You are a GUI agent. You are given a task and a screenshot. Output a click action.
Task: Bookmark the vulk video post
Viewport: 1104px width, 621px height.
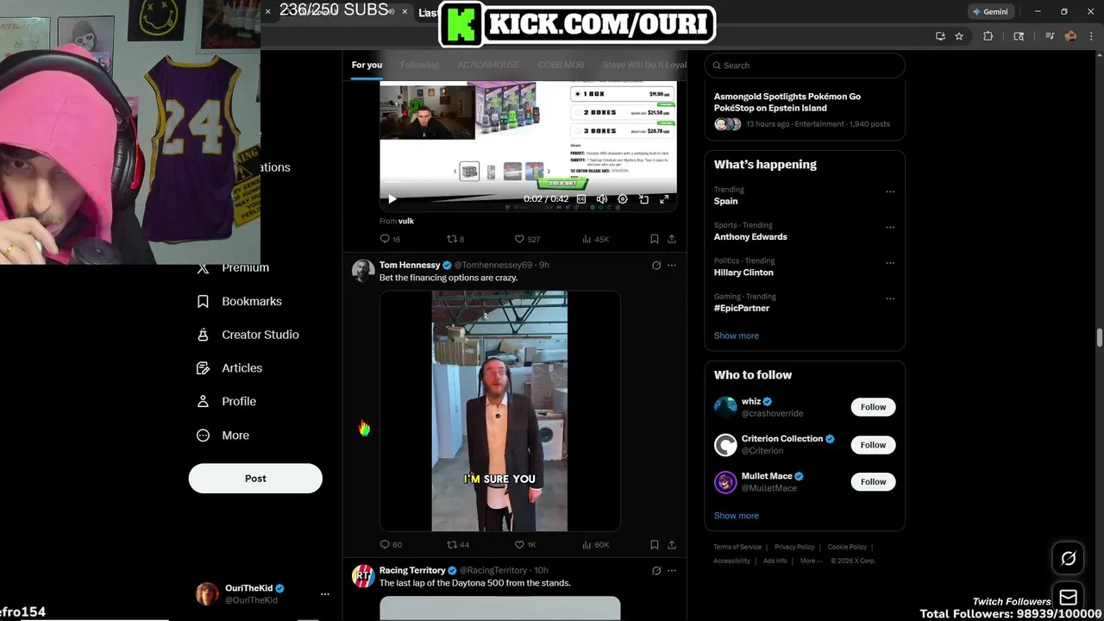[x=654, y=239]
